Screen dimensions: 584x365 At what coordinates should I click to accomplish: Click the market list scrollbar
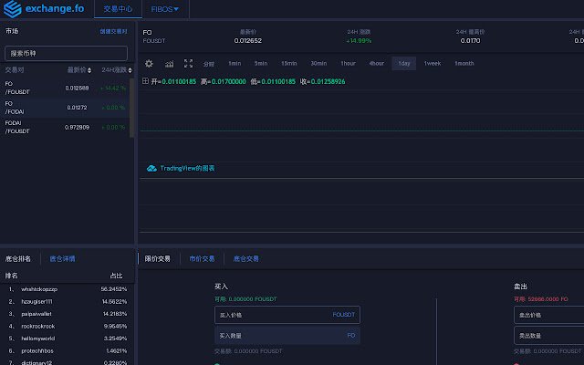point(131,108)
